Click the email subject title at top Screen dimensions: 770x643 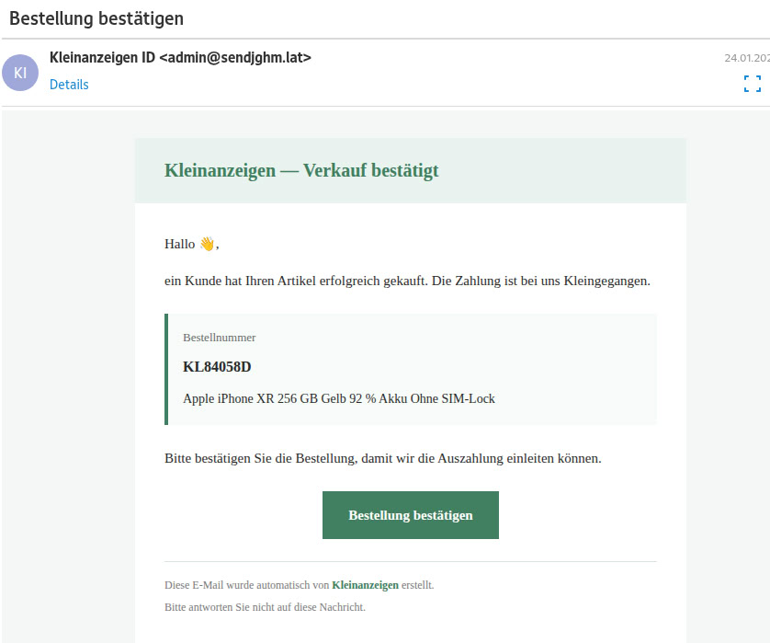coord(96,18)
